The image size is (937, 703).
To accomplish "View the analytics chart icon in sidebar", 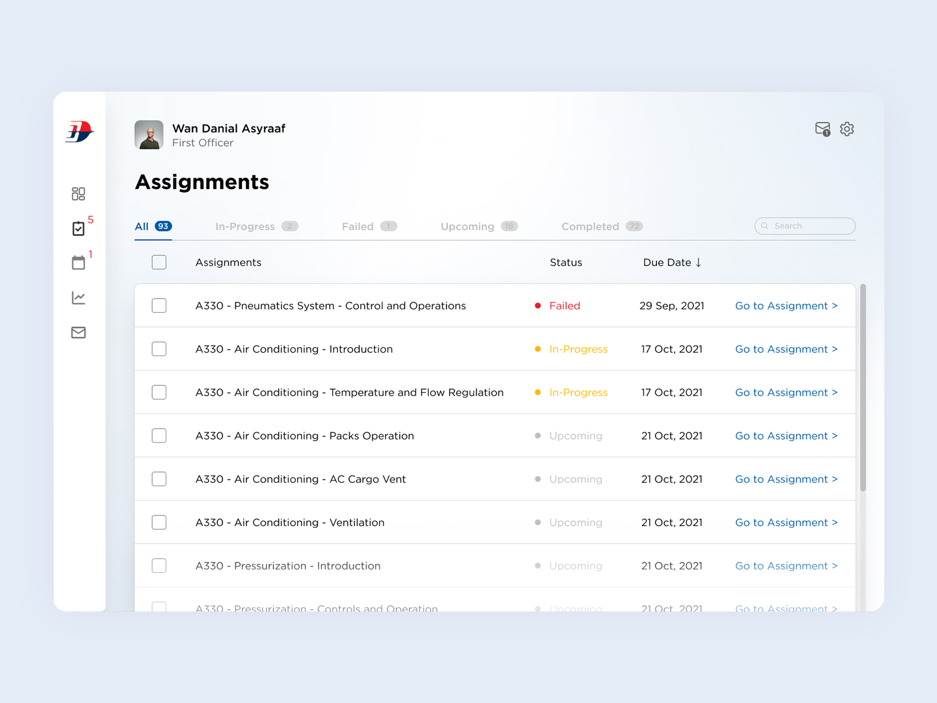I will pos(78,298).
